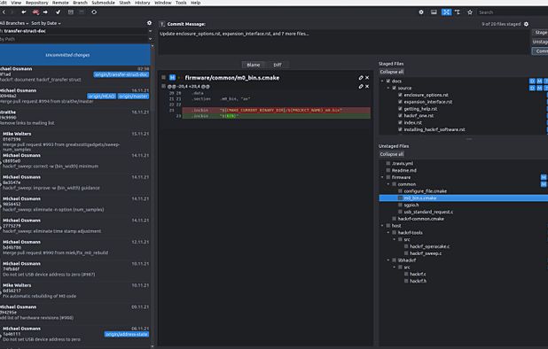548x349 pixels.
Task: Discard m0_bin.s.cmake changes with the header X icon
Action: (367, 77)
